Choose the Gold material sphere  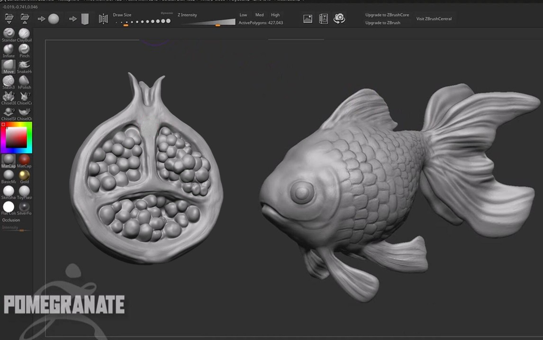24,176
